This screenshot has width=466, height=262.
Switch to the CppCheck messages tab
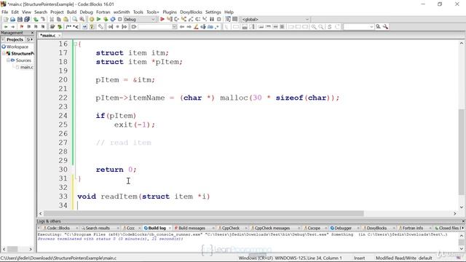[x=272, y=228]
